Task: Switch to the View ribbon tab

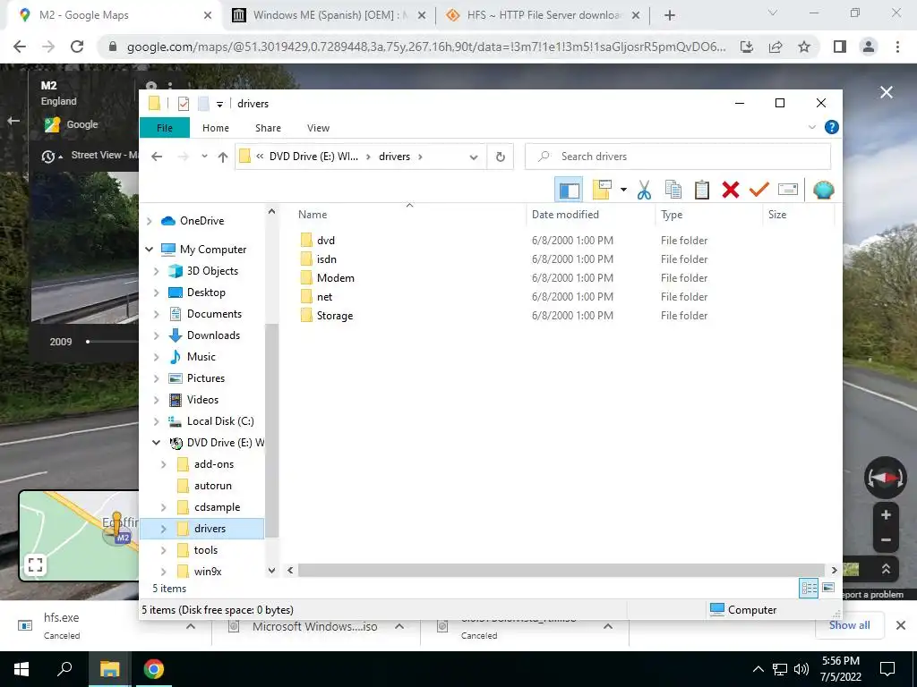Action: [x=318, y=128]
